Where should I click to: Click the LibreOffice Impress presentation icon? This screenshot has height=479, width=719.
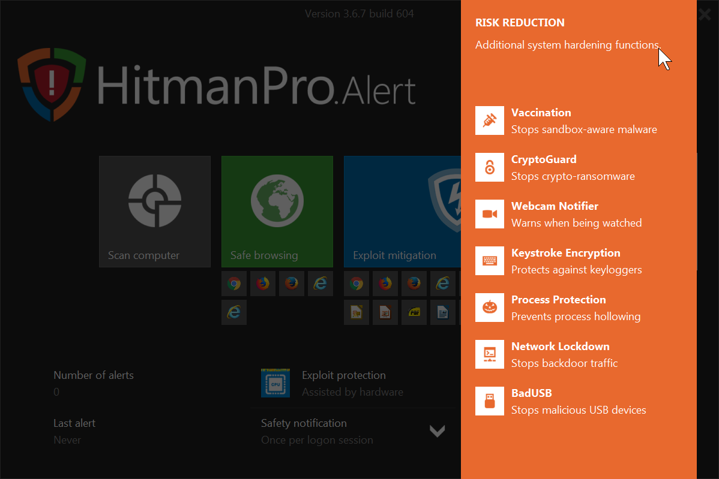[385, 312]
